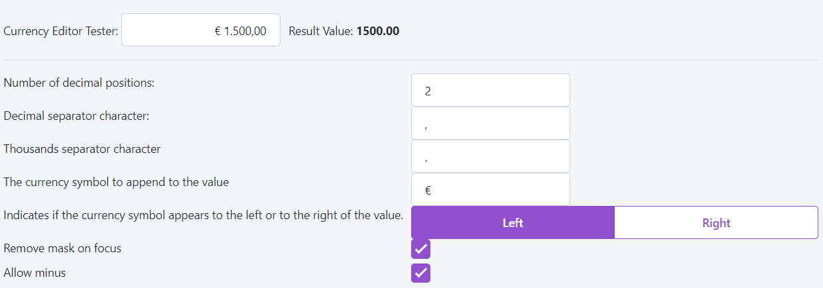The width and height of the screenshot is (823, 288).
Task: Click the "Remove mask on focus" label
Action: pos(62,248)
